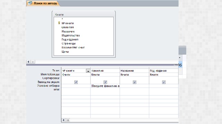222x124 pixels.
Task: Select 'Год издания' field in table list
Action: click(x=70, y=40)
